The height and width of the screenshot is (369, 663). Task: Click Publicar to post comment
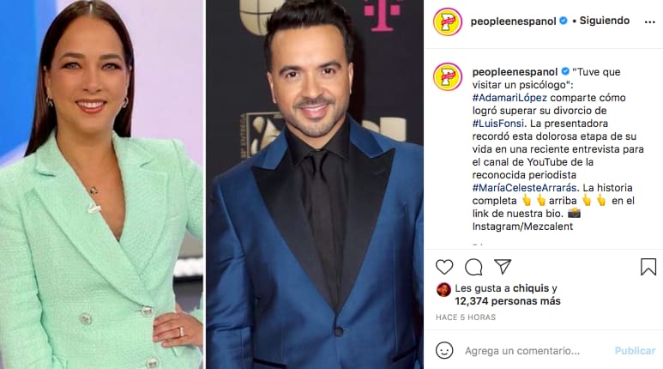pyautogui.click(x=635, y=351)
